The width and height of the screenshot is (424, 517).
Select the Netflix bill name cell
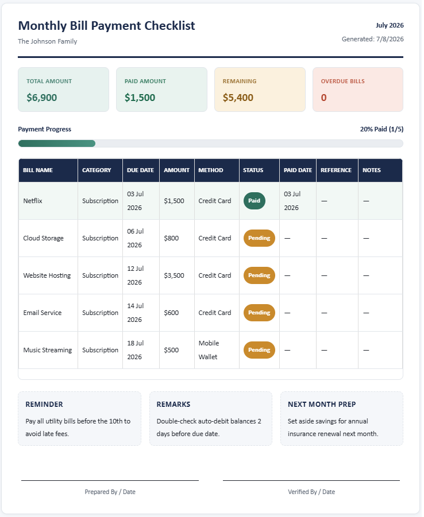(x=48, y=201)
